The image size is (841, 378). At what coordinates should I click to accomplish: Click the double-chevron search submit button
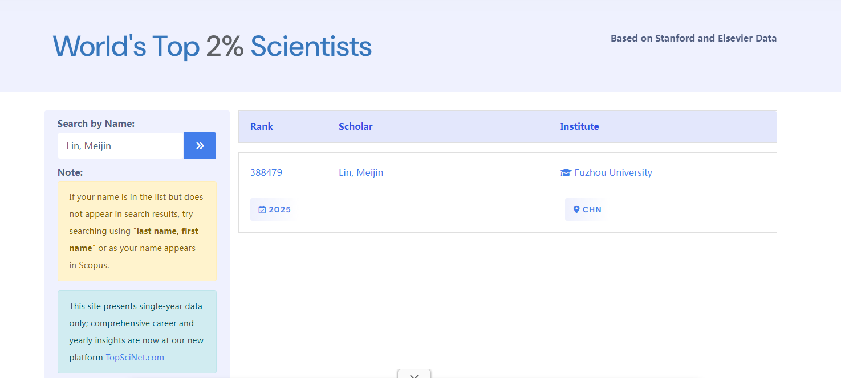pyautogui.click(x=200, y=146)
